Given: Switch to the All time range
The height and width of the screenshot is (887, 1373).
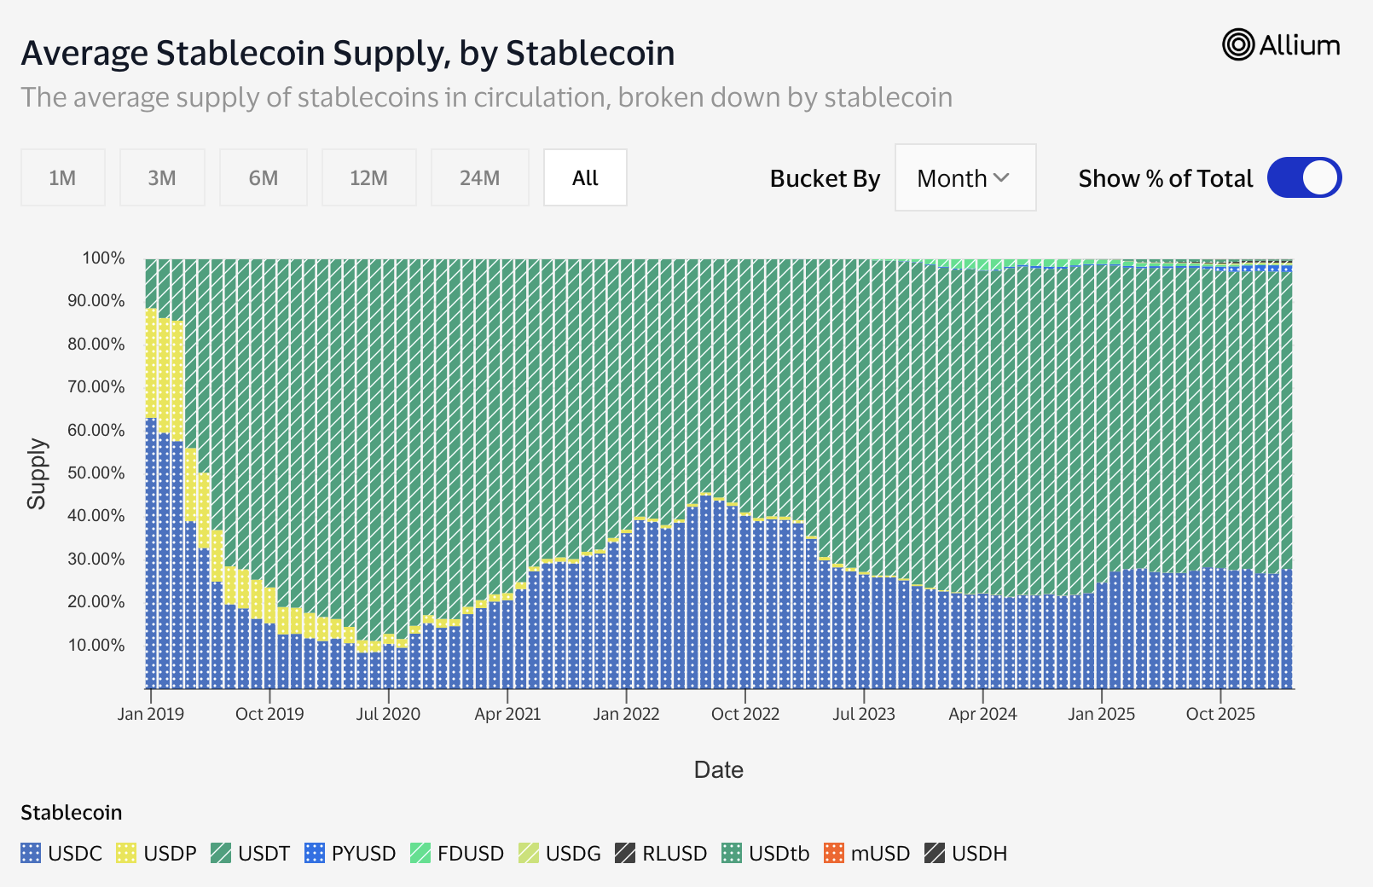Looking at the screenshot, I should click(x=585, y=177).
